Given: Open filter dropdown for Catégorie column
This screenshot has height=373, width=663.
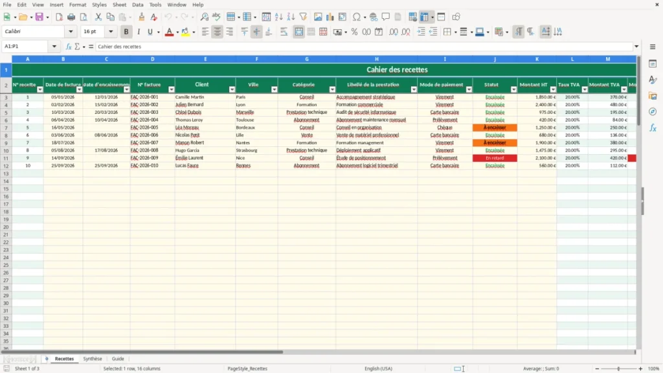Looking at the screenshot, I should pyautogui.click(x=332, y=89).
